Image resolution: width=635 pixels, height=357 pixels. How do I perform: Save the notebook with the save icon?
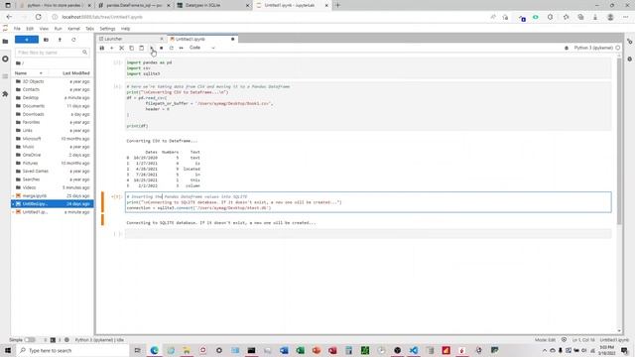point(102,48)
